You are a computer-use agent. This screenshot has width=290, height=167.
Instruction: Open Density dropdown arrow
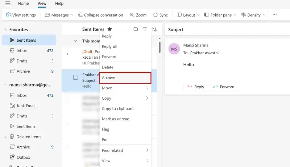click(x=264, y=15)
